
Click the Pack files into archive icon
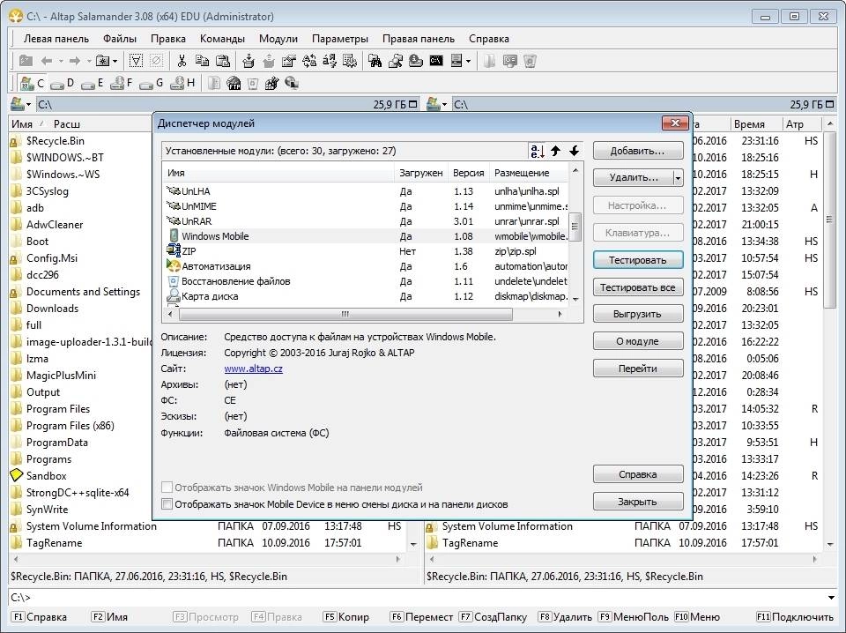click(249, 61)
